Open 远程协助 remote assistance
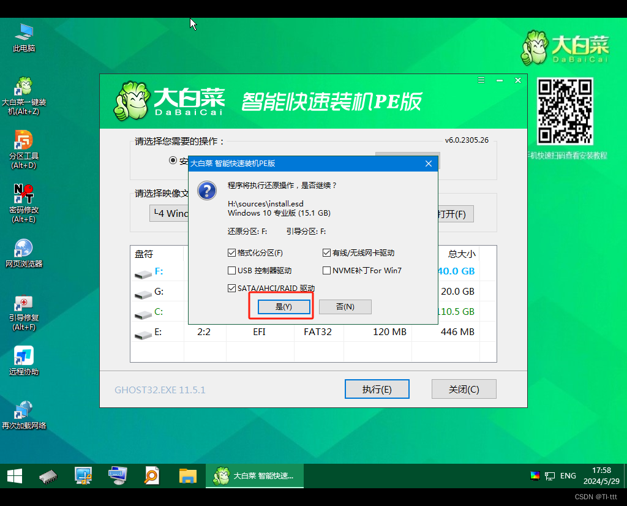 [x=23, y=354]
